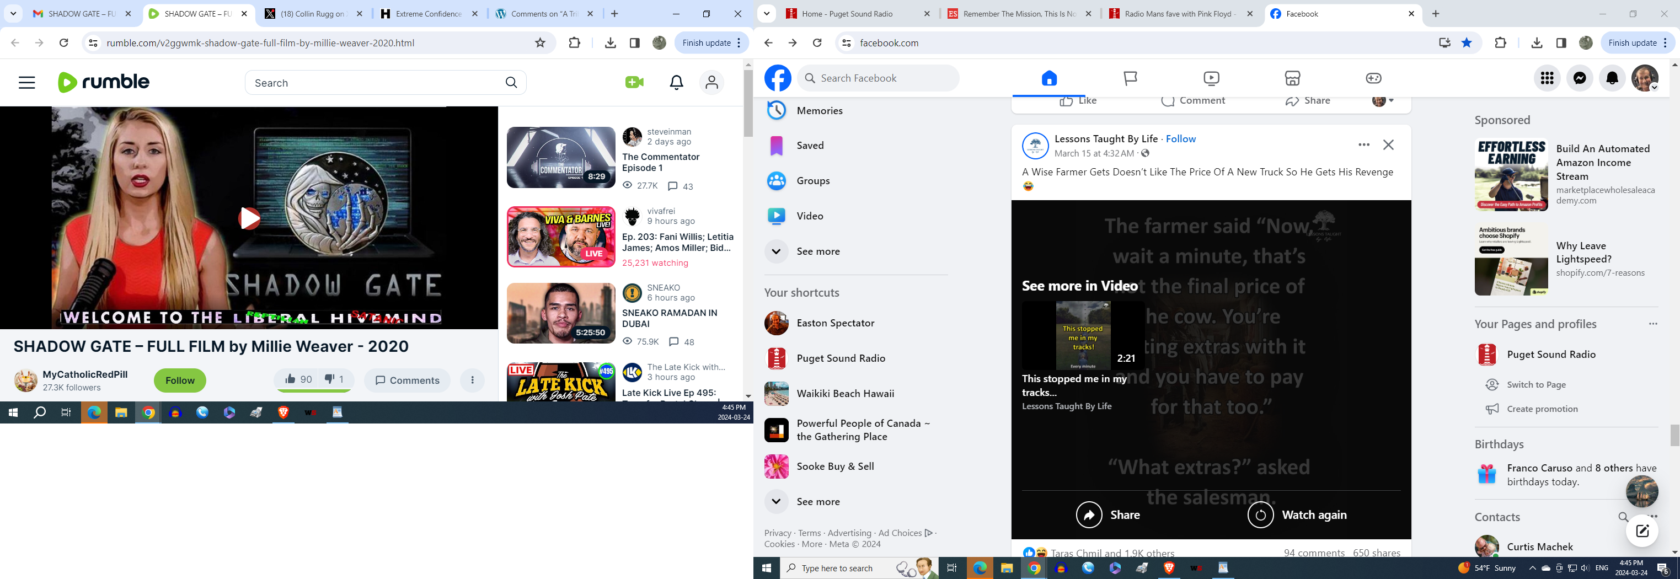
Task: Dislike the Shadow Gate video with thumbs down
Action: 335,379
